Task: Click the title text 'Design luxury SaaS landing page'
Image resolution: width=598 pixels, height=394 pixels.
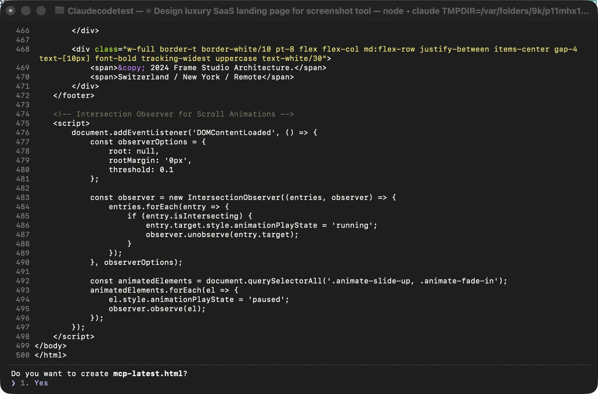Action: point(221,11)
